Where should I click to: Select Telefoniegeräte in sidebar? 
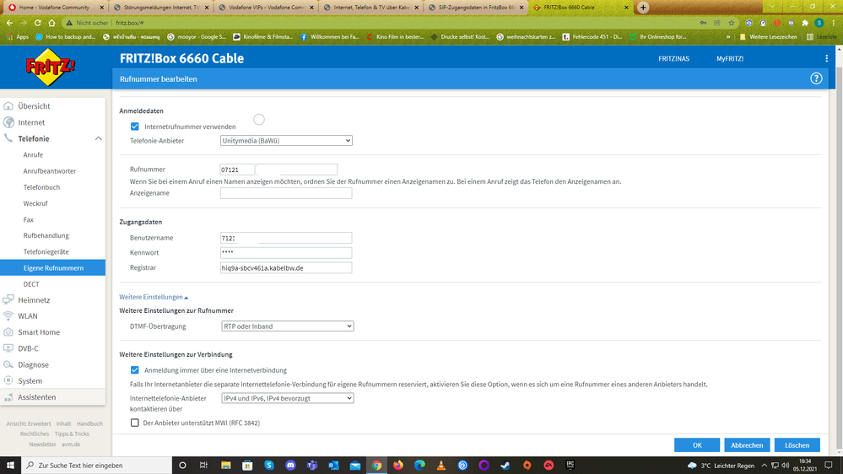tap(46, 251)
